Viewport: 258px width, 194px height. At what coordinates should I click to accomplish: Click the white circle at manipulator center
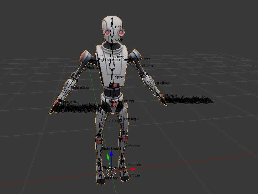pyautogui.click(x=111, y=171)
